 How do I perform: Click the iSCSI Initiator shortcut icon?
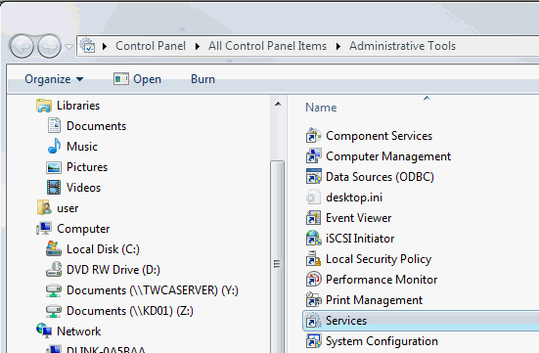coord(313,238)
